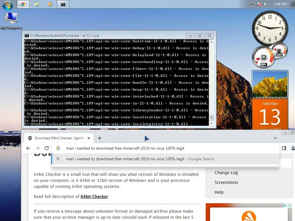This screenshot has height=221, width=295.
Task: Reload the page in Chrome
Action: point(47,148)
